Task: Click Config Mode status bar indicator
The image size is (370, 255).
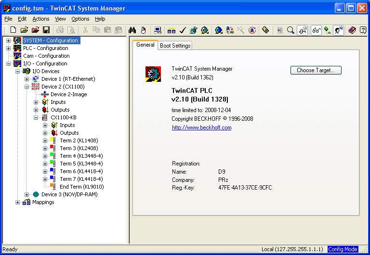Action: tap(343, 249)
